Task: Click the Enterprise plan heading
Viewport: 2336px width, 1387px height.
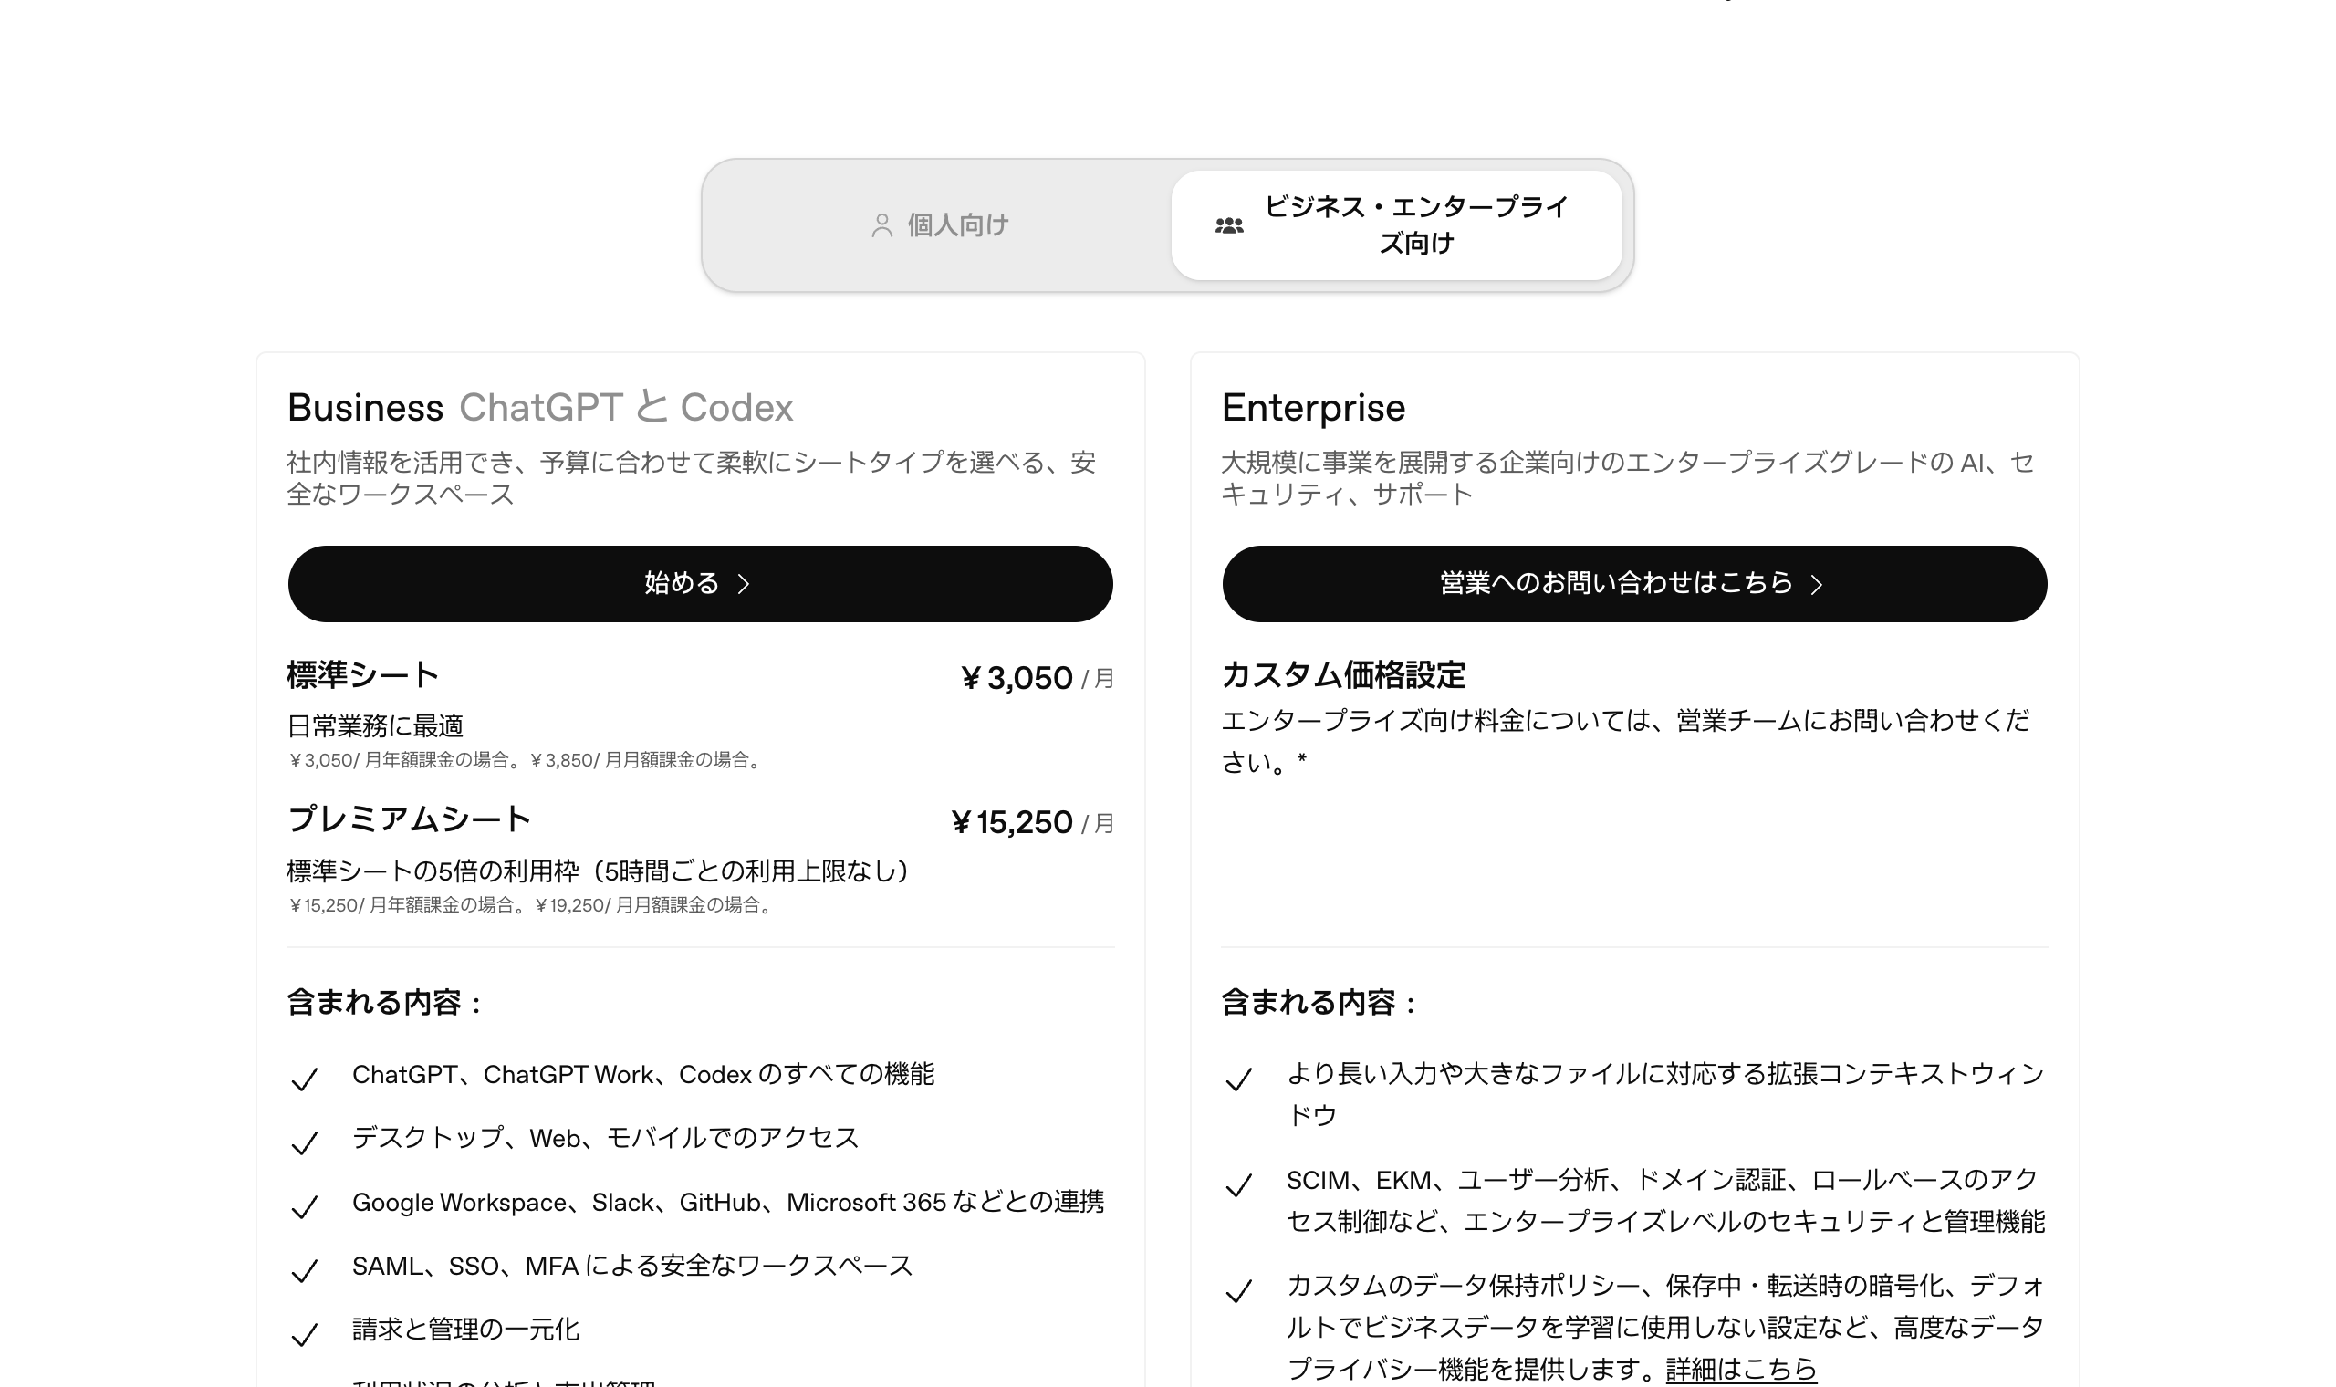Action: pyautogui.click(x=1313, y=408)
